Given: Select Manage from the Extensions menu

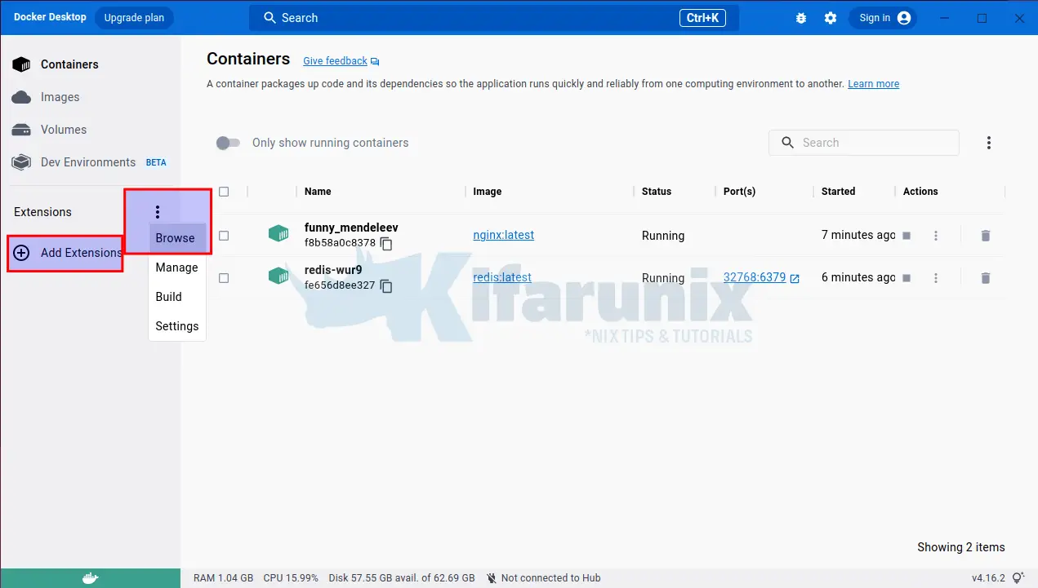Looking at the screenshot, I should point(176,267).
